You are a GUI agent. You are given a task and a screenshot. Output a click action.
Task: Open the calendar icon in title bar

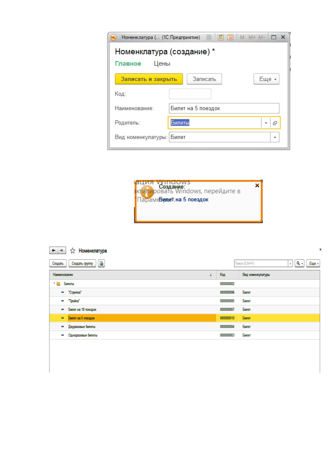click(x=230, y=37)
